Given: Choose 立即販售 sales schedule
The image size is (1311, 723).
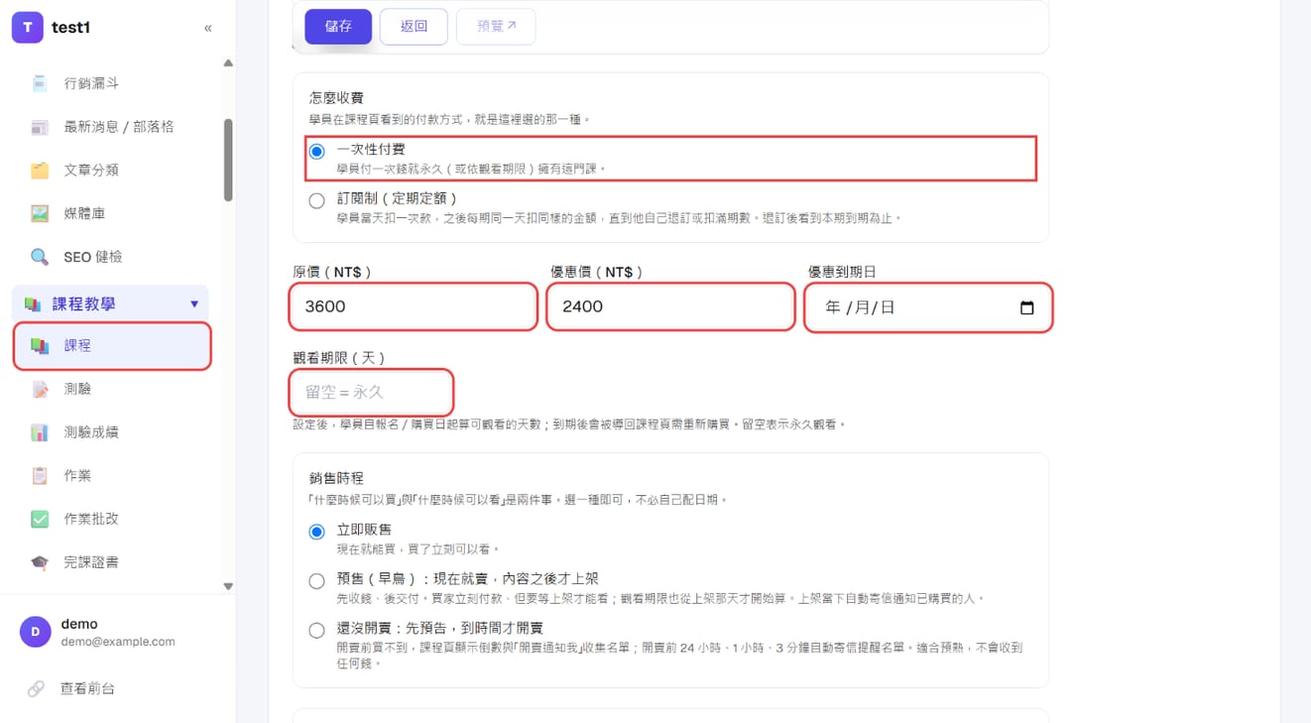Looking at the screenshot, I should (x=316, y=532).
